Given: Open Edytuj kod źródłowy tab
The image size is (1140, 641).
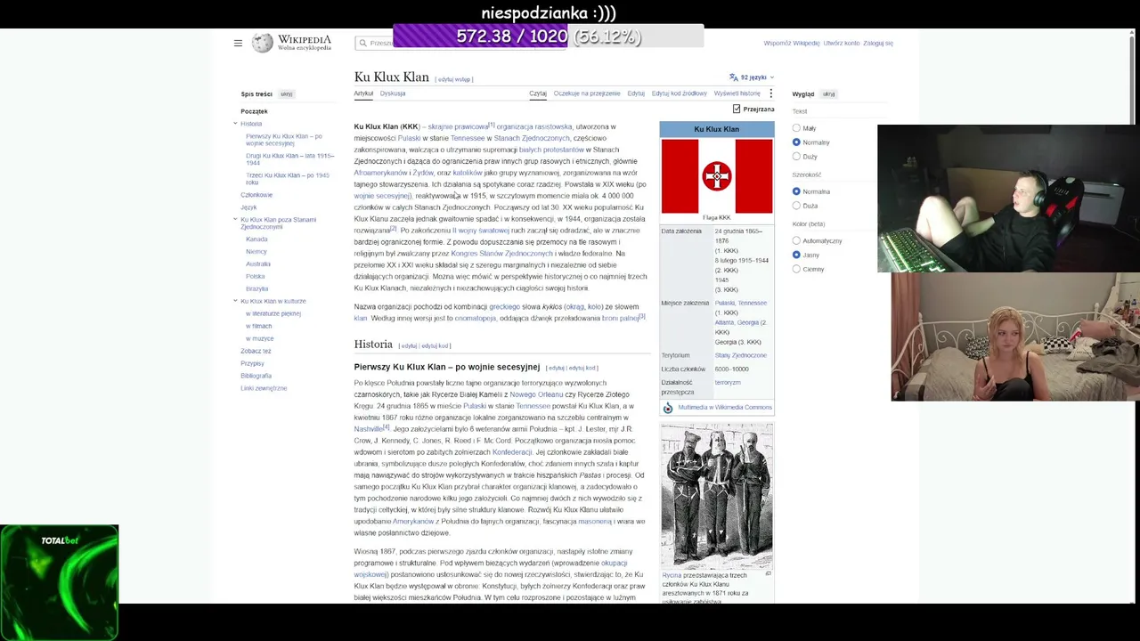Looking at the screenshot, I should 679,93.
